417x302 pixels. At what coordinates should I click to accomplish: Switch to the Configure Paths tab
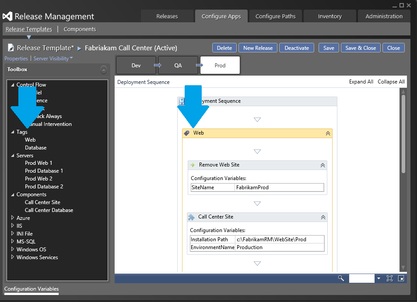click(275, 16)
